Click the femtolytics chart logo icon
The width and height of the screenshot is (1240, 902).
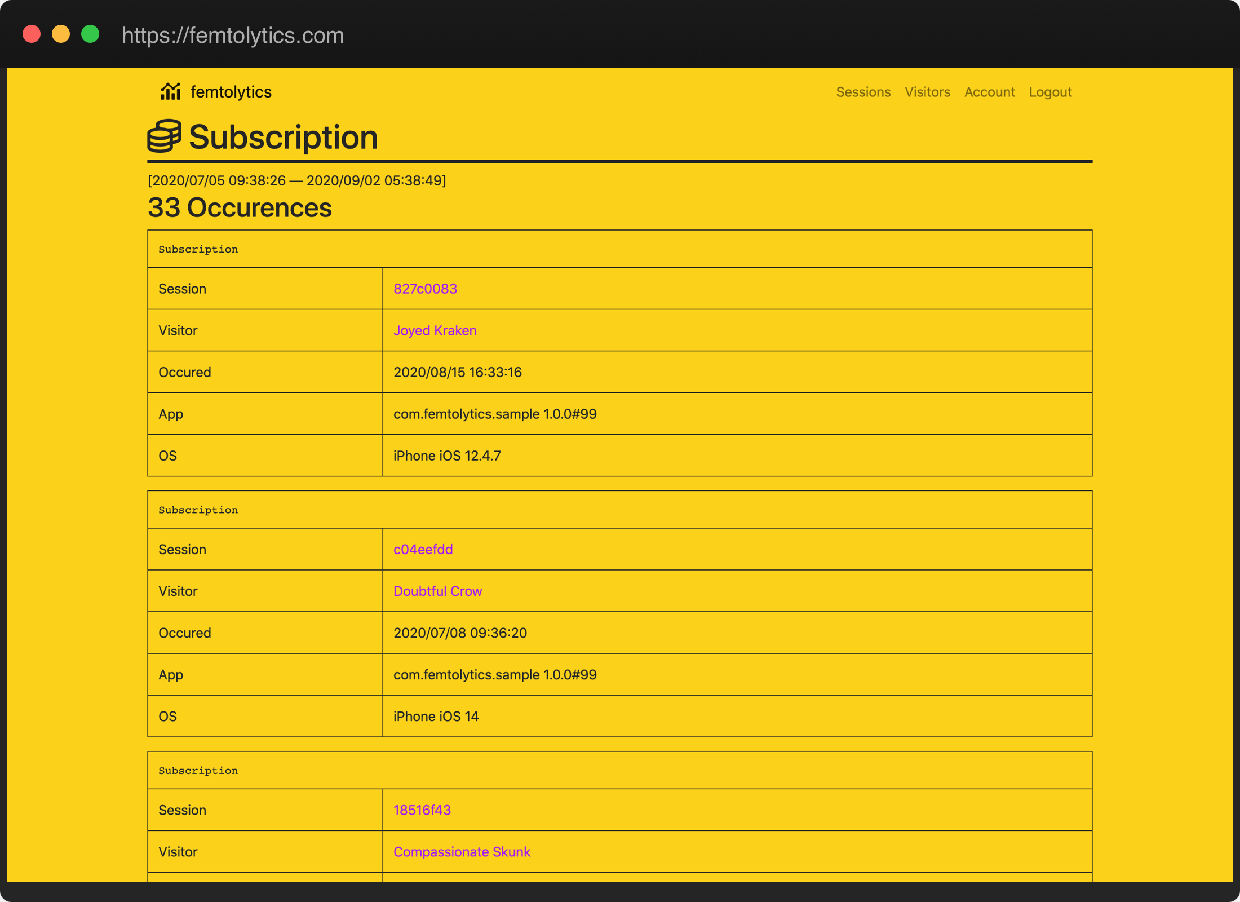click(170, 91)
